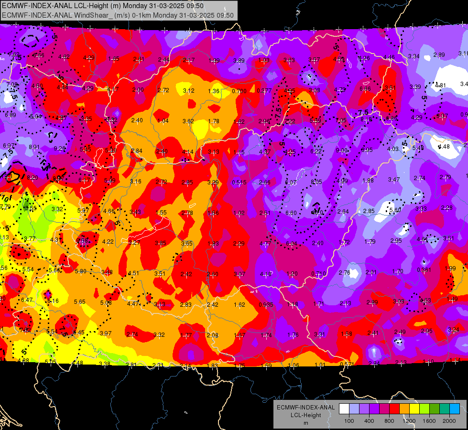Image resolution: width=468 pixels, height=430 pixels.
Task: Click the legend tick label 2000
Action: (449, 421)
